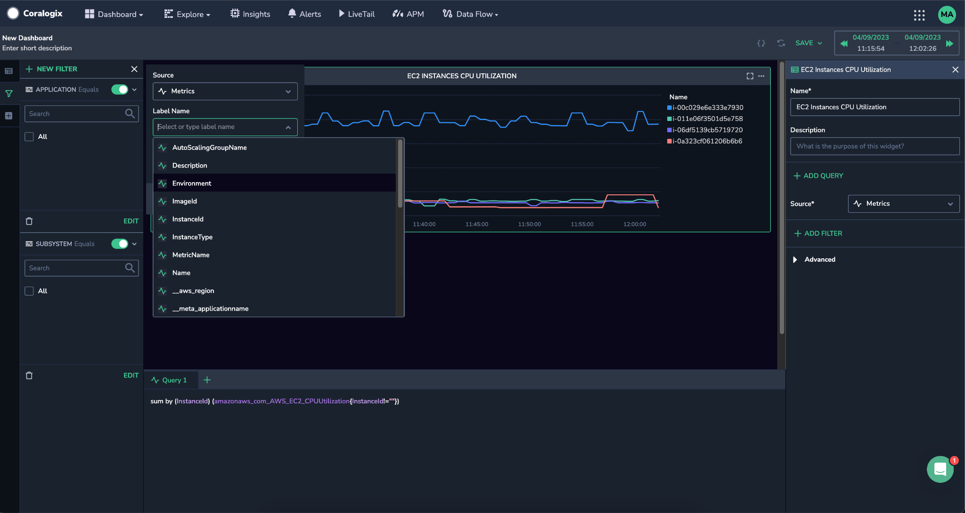965x513 pixels.
Task: Expand the widget to fullscreen
Action: click(750, 76)
